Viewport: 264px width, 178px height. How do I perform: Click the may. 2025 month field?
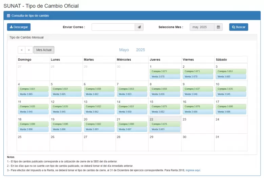tap(202, 27)
